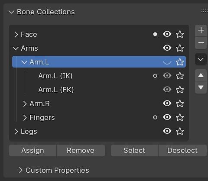Click the Assign button
208x181 pixels.
33,151
